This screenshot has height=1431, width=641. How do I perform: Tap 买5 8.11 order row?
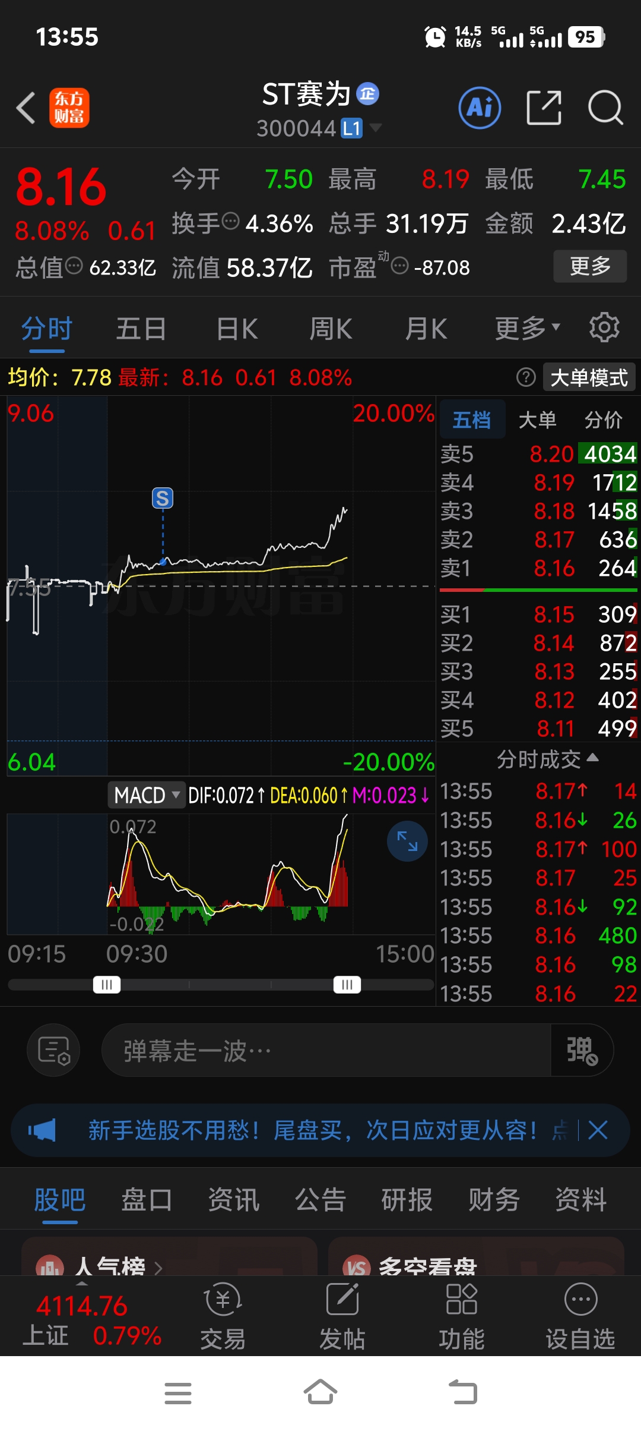coord(538,729)
